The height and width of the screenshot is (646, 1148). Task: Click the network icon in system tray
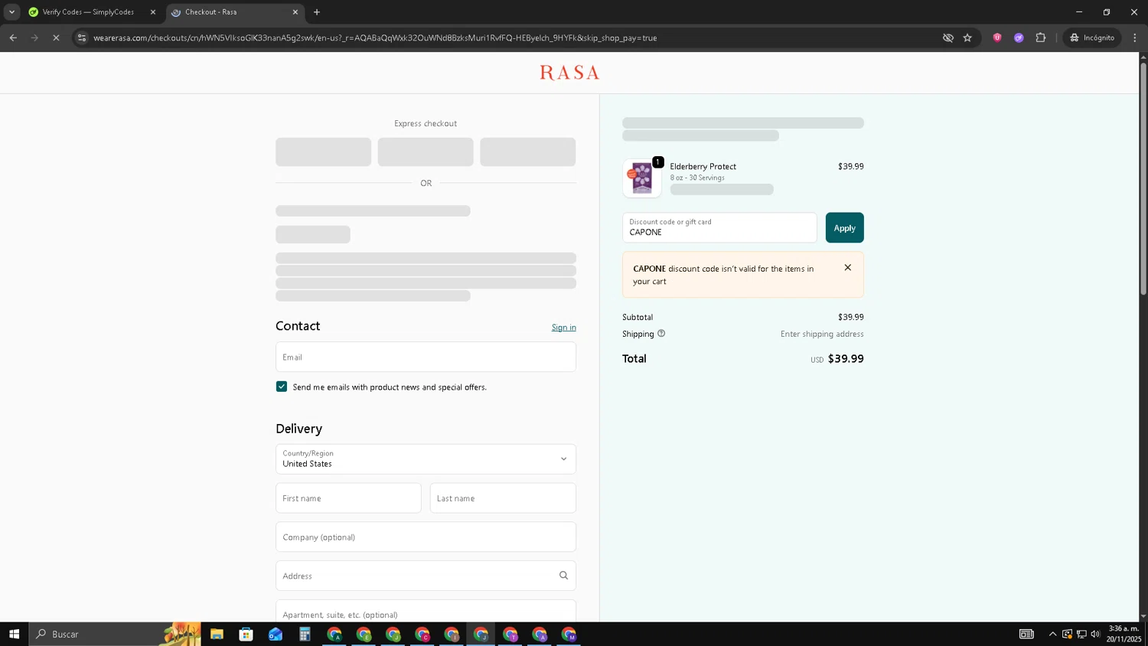1081,634
